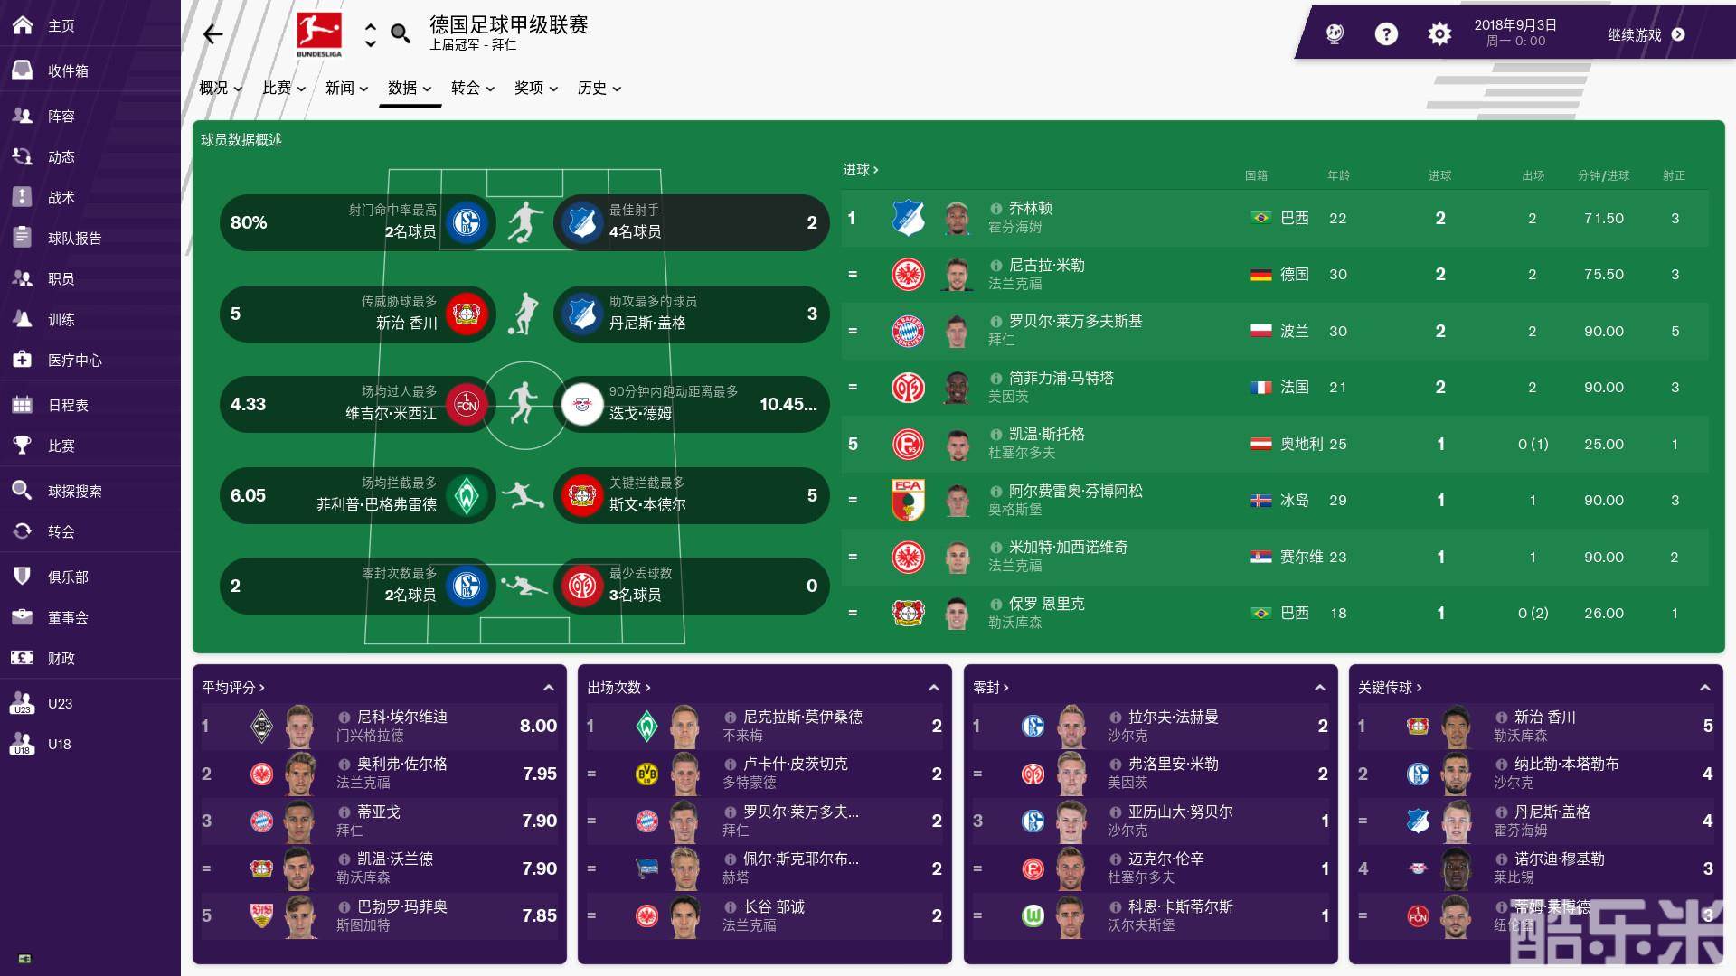Viewport: 1736px width, 976px height.
Task: Open the 概况 menu tab
Action: 221,88
